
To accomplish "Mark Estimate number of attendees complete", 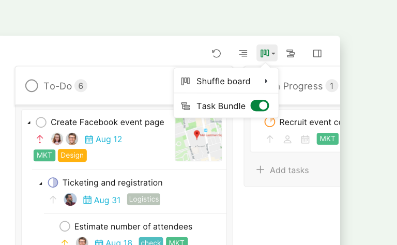I will click(65, 226).
